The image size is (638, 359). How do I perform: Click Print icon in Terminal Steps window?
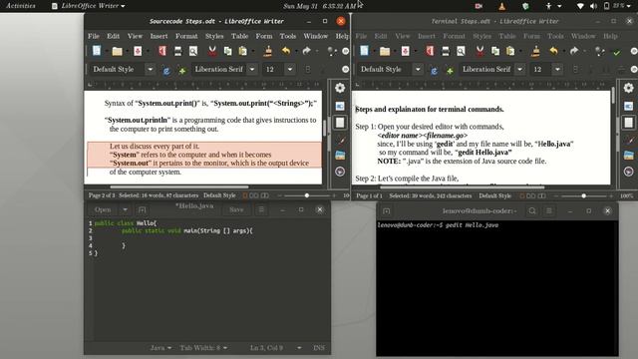coord(446,51)
